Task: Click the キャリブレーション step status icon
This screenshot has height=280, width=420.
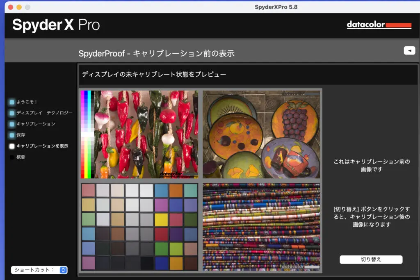Action: point(11,124)
